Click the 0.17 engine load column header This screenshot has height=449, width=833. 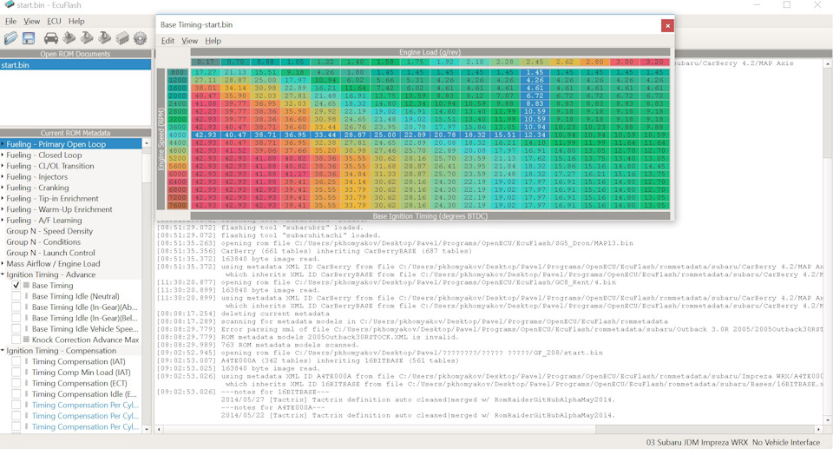click(206, 62)
